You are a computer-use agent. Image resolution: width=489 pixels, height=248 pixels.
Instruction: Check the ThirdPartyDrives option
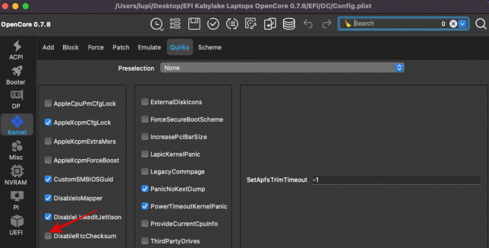pyautogui.click(x=145, y=241)
